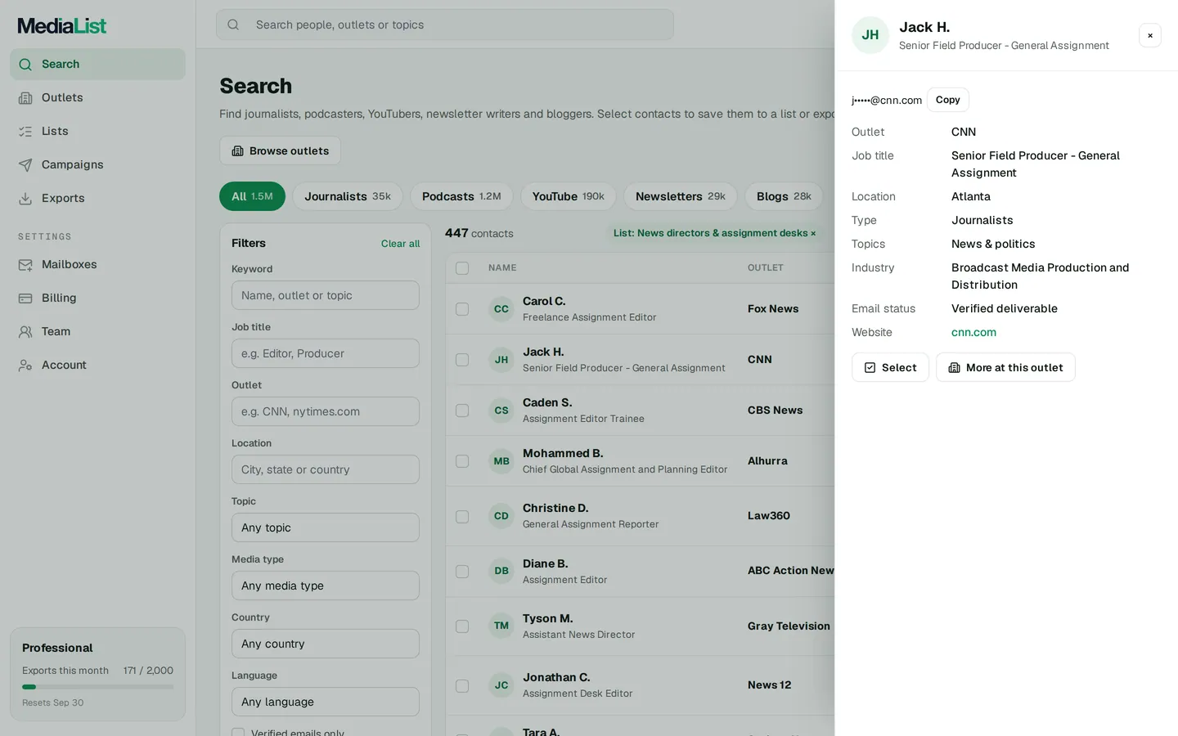Click the Browse outlets button

280,150
